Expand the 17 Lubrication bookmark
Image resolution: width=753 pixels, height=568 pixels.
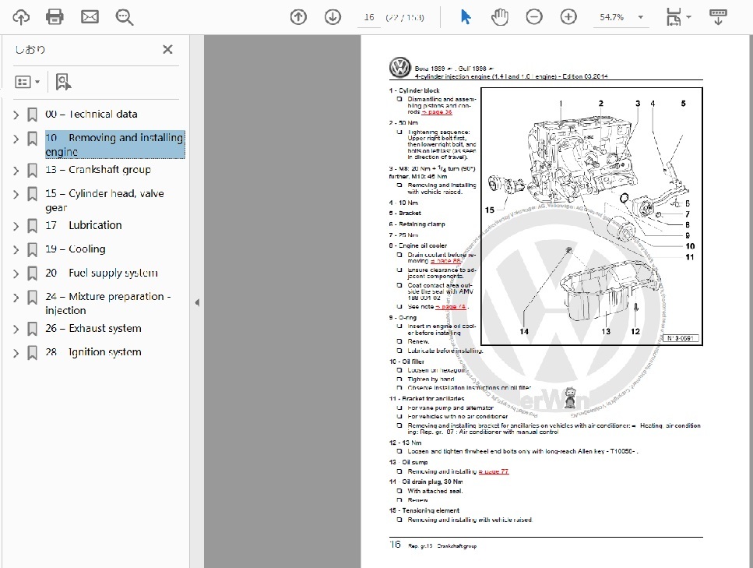click(16, 226)
